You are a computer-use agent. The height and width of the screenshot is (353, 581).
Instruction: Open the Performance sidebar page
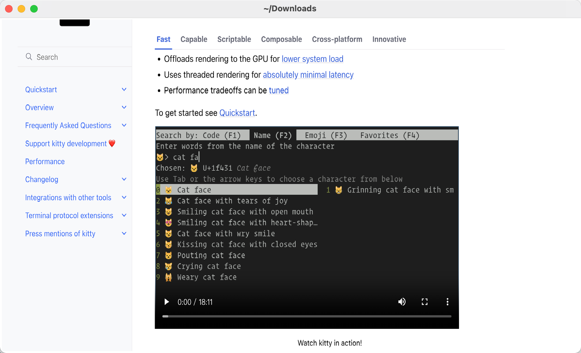(45, 161)
